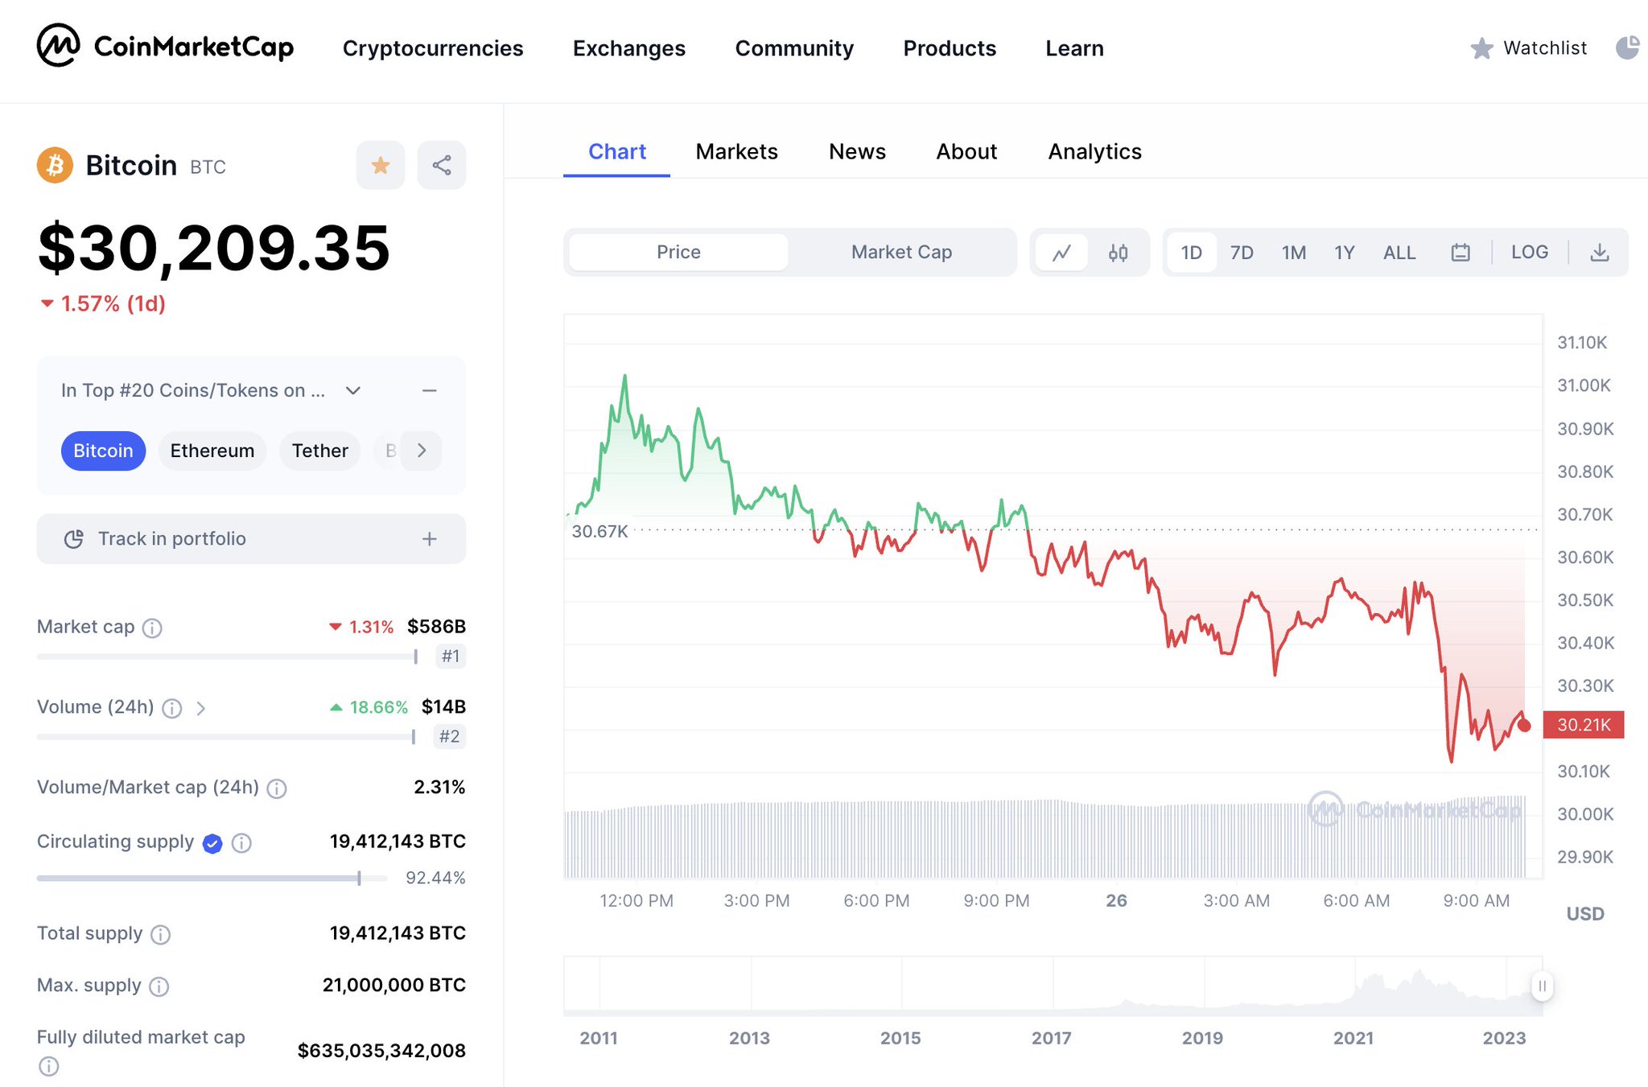
Task: Show more coins with right chevron
Action: point(422,451)
